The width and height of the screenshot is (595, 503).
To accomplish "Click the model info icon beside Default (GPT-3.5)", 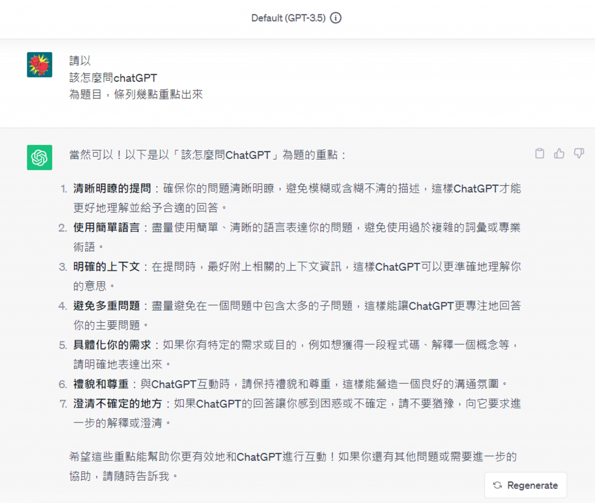I will click(335, 18).
